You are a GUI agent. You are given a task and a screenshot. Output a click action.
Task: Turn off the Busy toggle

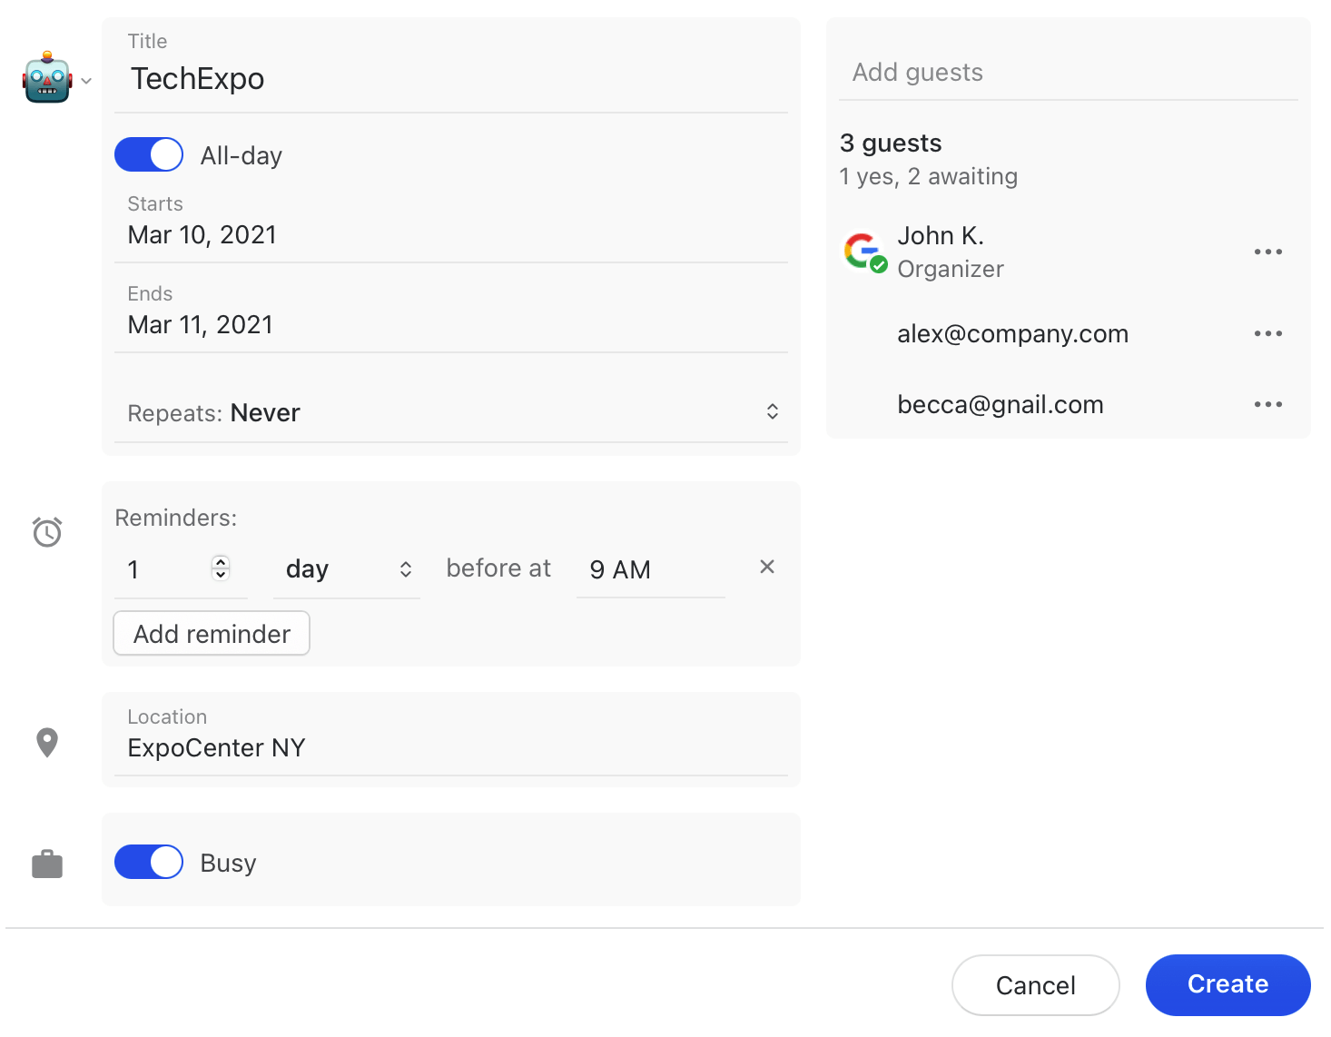[x=148, y=862]
